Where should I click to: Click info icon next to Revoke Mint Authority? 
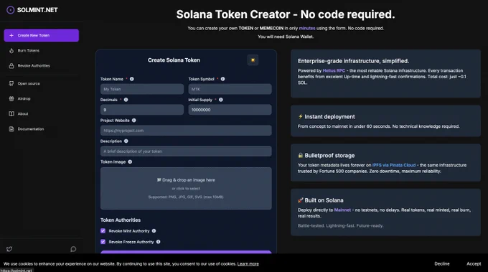[x=154, y=231]
